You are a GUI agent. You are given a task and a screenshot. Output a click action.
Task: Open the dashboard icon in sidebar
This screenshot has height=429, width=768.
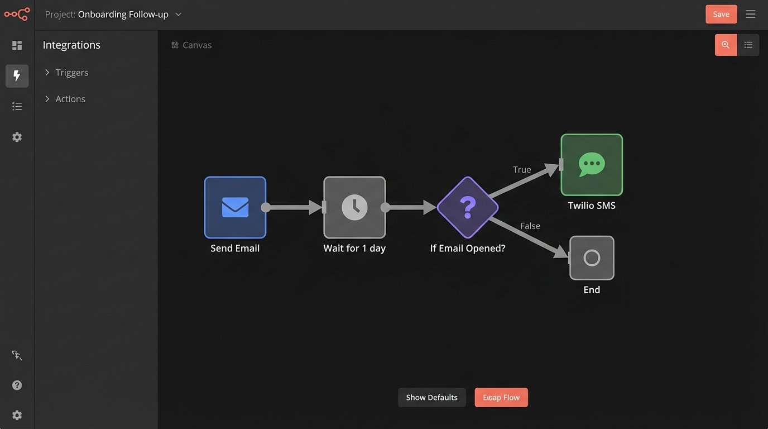(x=17, y=46)
